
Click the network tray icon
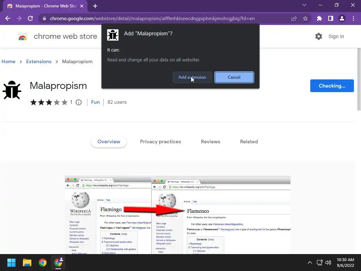pyautogui.click(x=319, y=263)
